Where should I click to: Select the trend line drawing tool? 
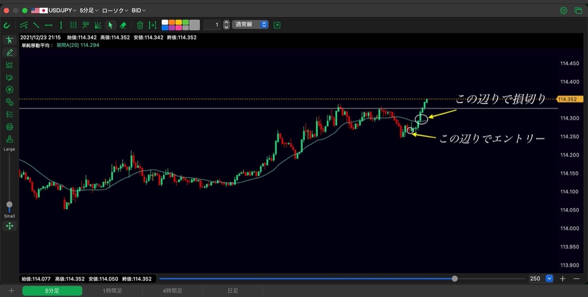(36, 25)
